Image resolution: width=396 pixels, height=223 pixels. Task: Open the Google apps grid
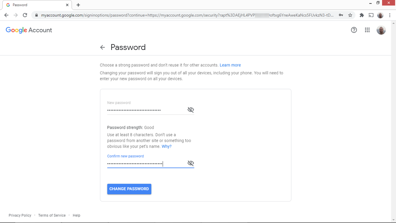click(x=367, y=30)
